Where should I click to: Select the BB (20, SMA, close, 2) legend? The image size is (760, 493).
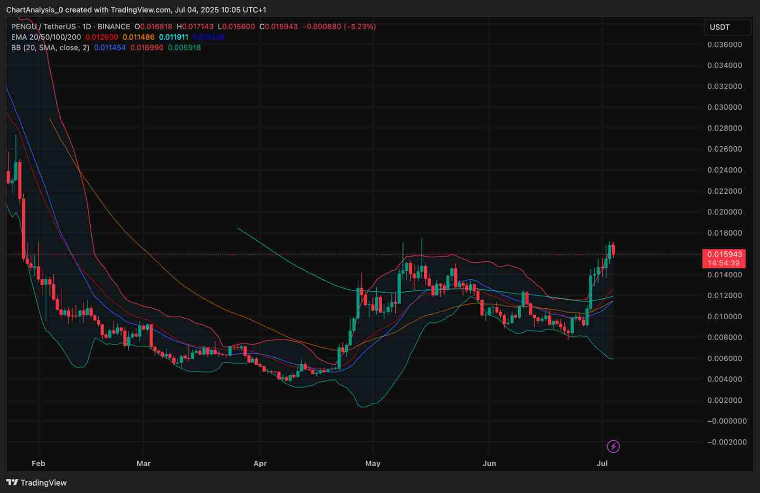tap(50, 47)
